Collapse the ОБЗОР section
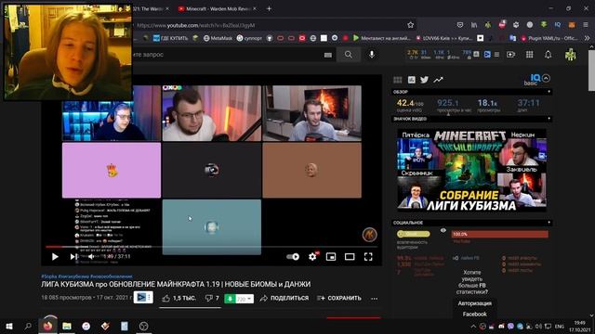Screen dimensions: 595x334 [549, 92]
